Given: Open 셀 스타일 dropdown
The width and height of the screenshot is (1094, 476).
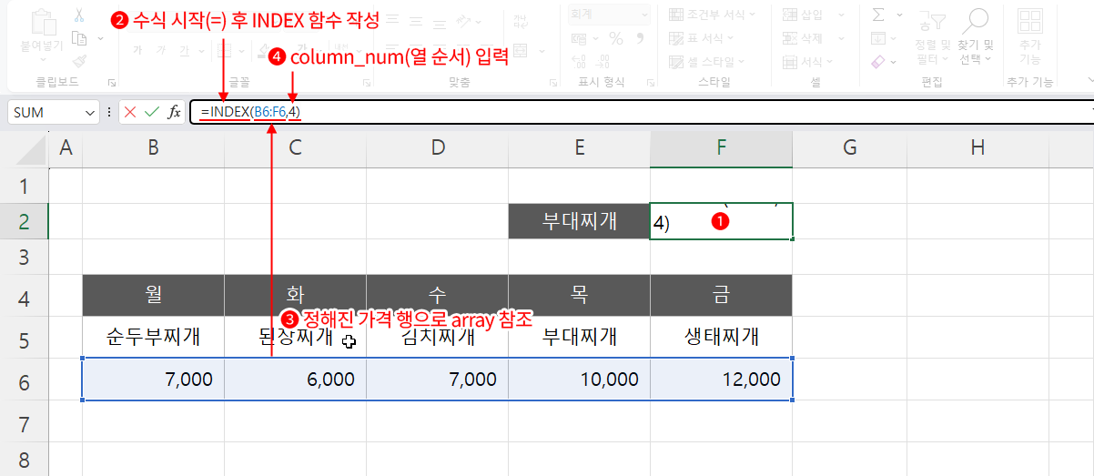Looking at the screenshot, I should coord(707,62).
